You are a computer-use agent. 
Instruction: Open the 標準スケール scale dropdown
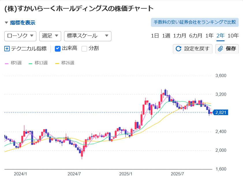click(x=87, y=36)
